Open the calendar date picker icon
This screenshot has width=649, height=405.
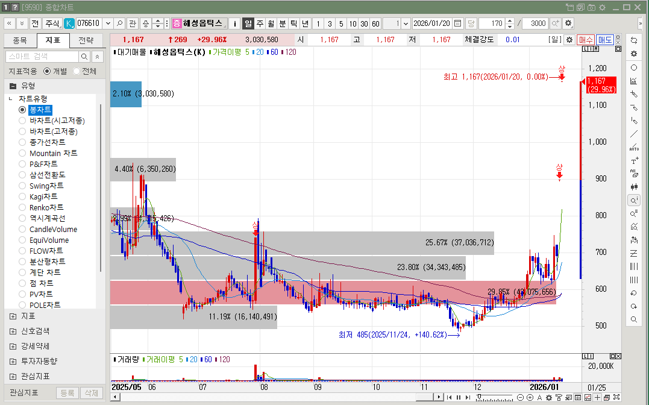coord(458,24)
